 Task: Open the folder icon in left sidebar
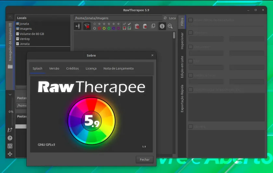click(10, 66)
